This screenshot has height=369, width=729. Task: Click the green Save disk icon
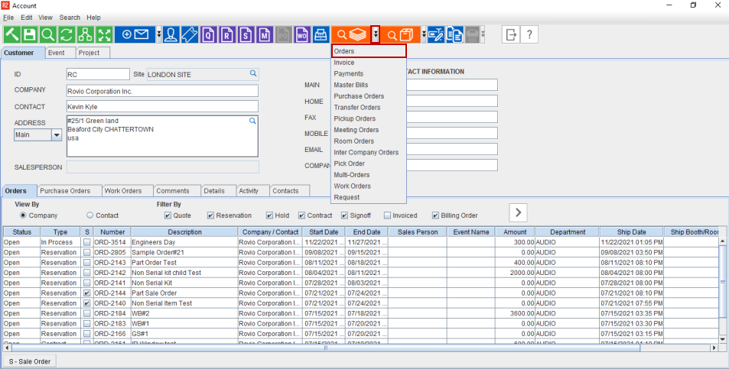click(30, 34)
